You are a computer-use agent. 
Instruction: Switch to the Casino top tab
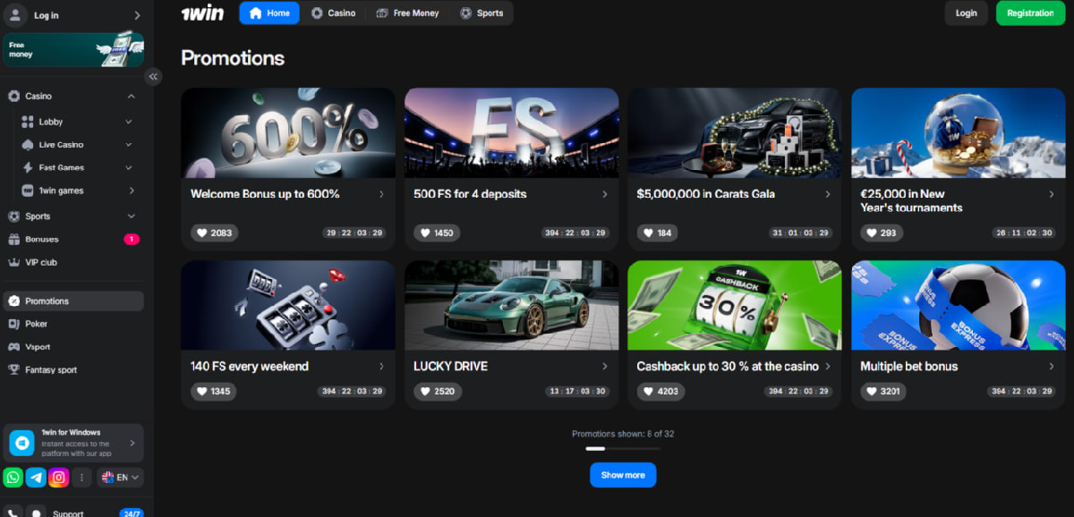[333, 13]
